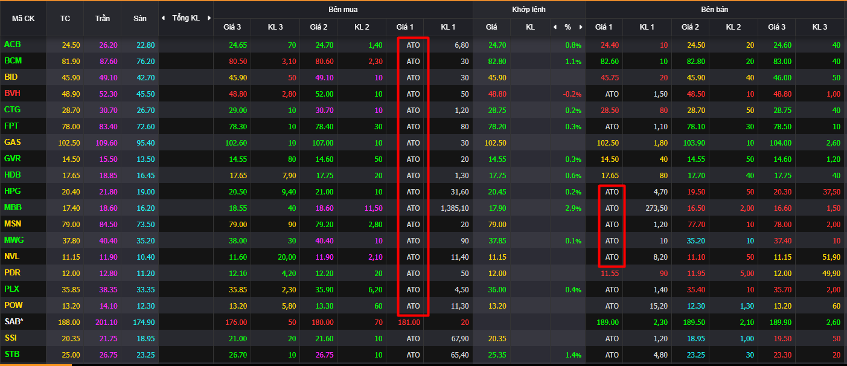Image resolution: width=847 pixels, height=366 pixels.
Task: Click Giá 3 header under Bên mua
Action: coord(232,27)
